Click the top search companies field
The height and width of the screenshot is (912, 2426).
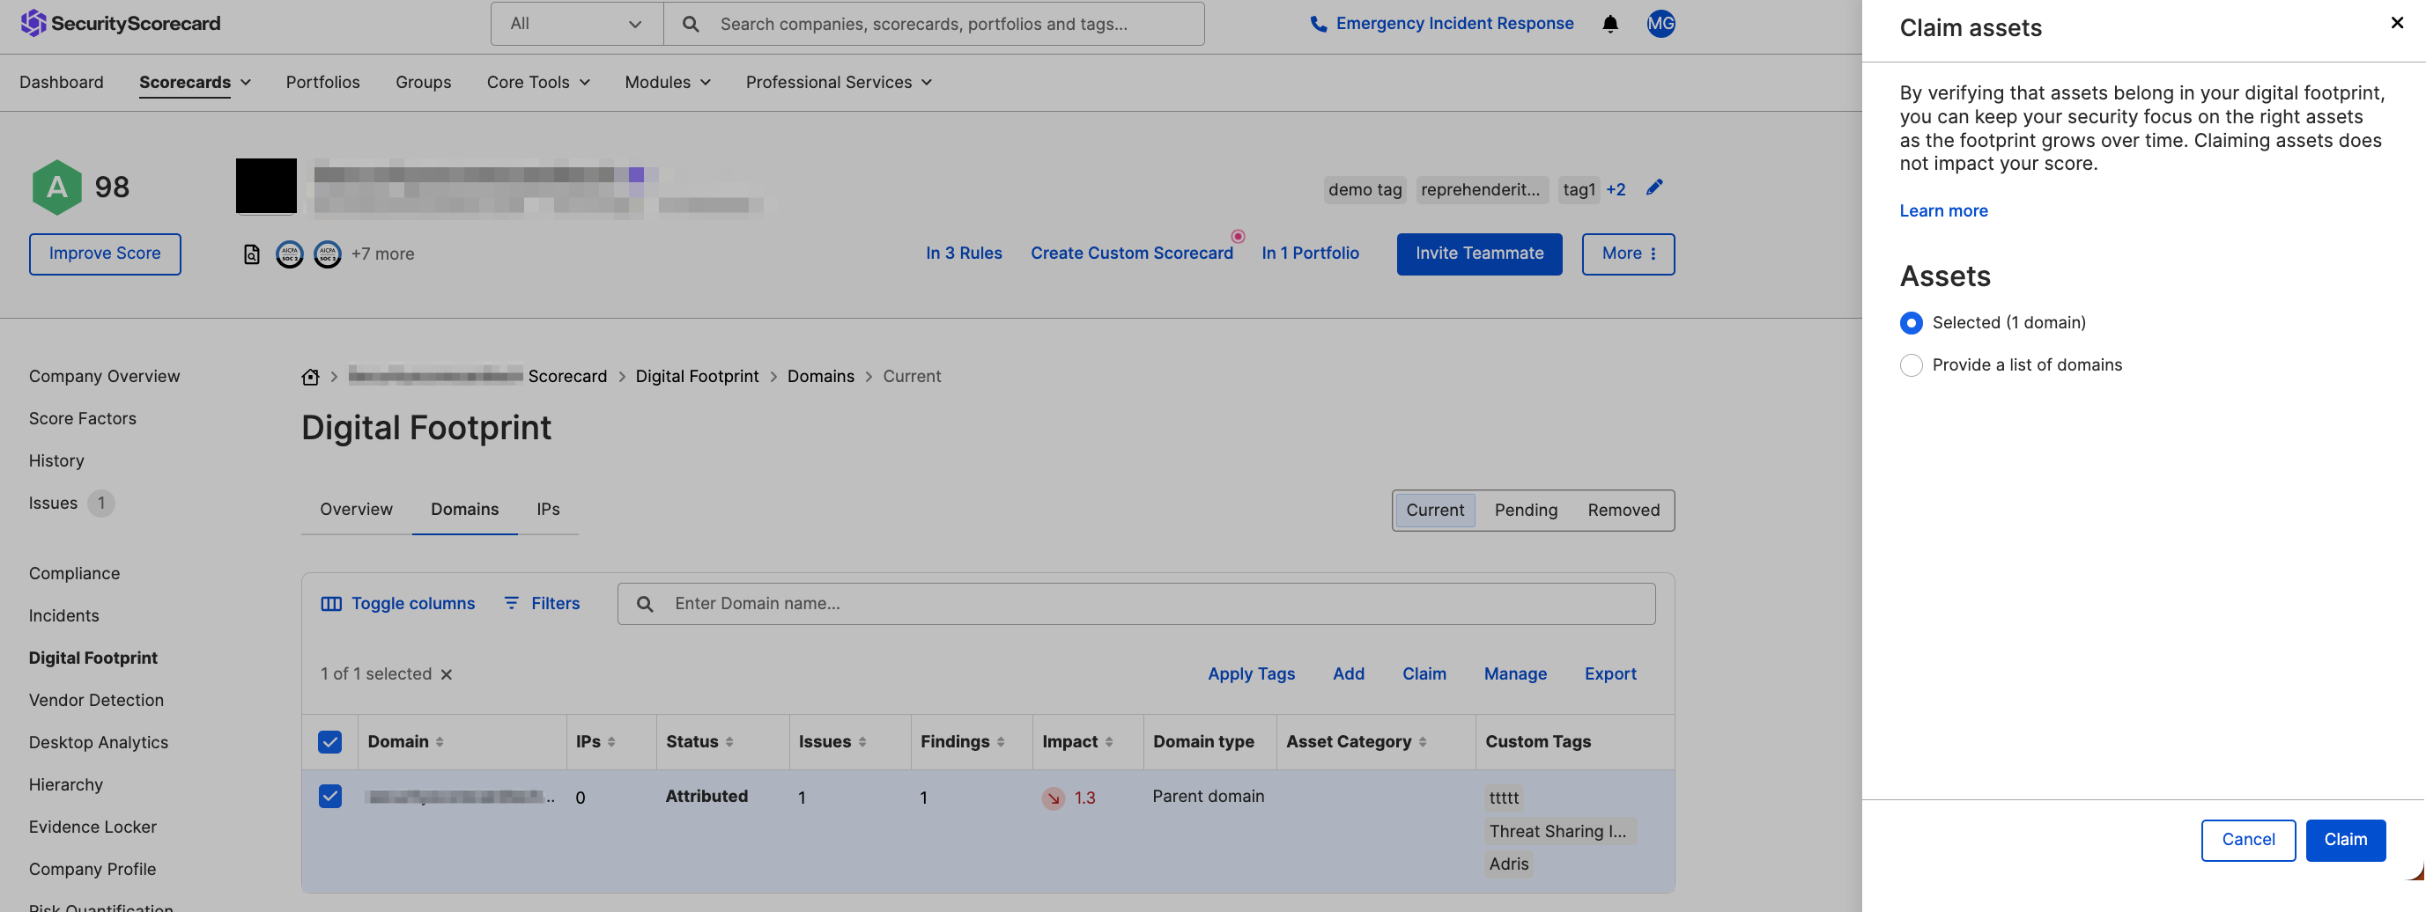tap(933, 24)
